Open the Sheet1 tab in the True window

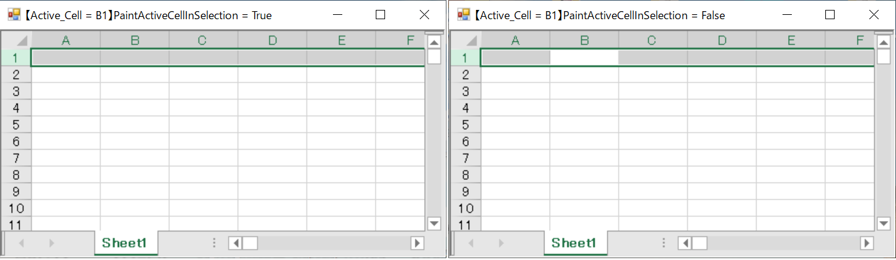tap(126, 243)
